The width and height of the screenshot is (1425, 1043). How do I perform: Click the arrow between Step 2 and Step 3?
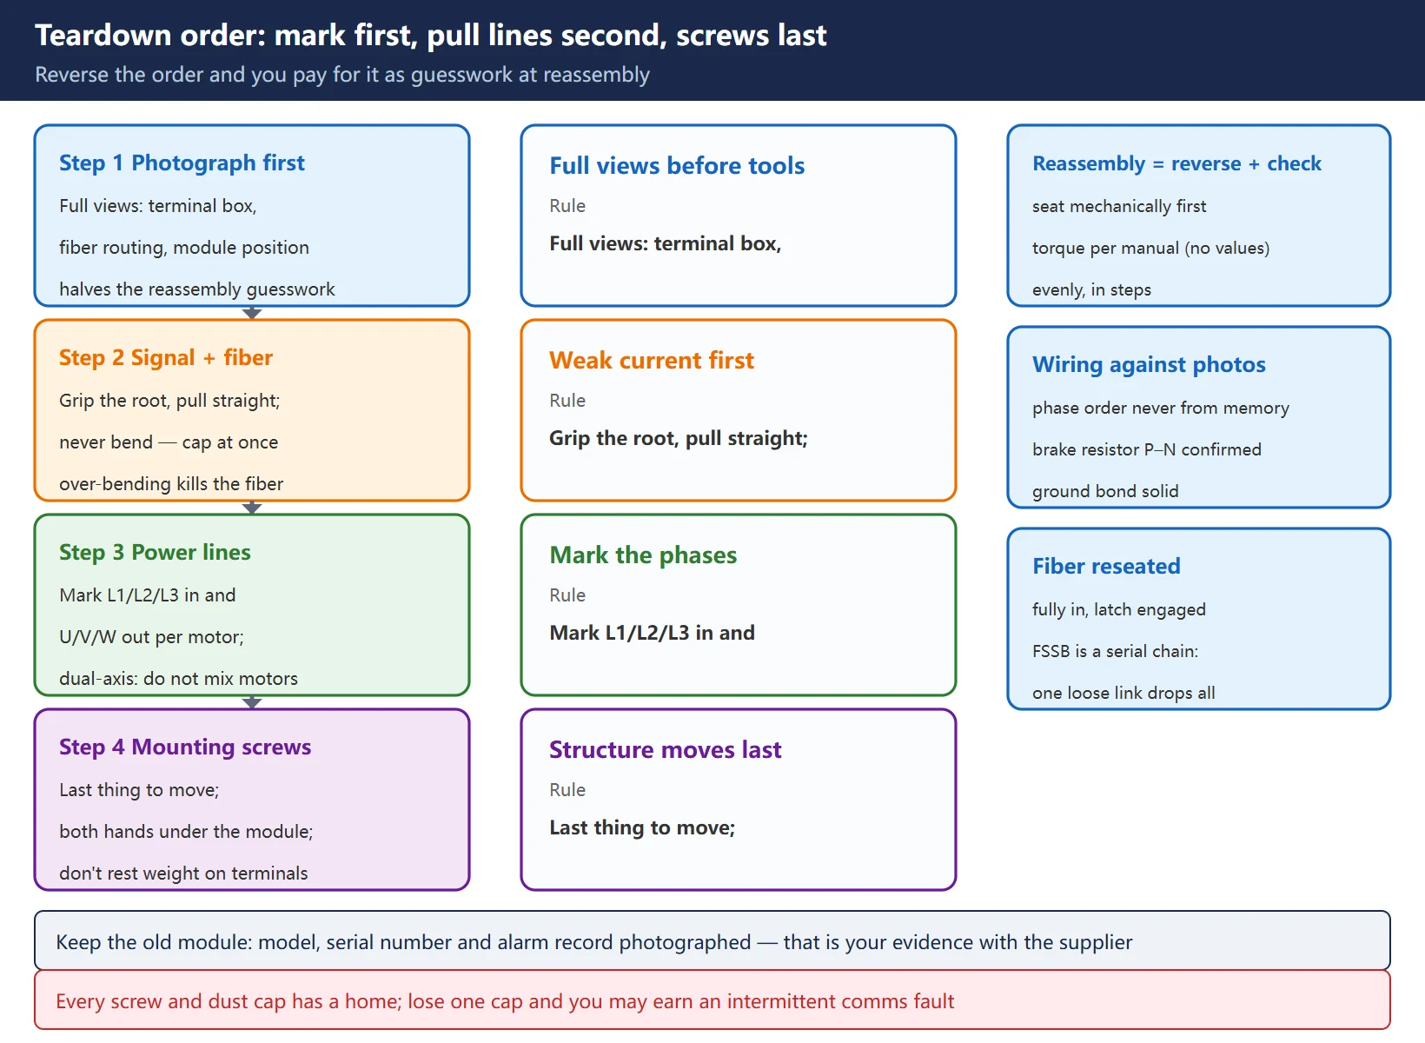(252, 508)
